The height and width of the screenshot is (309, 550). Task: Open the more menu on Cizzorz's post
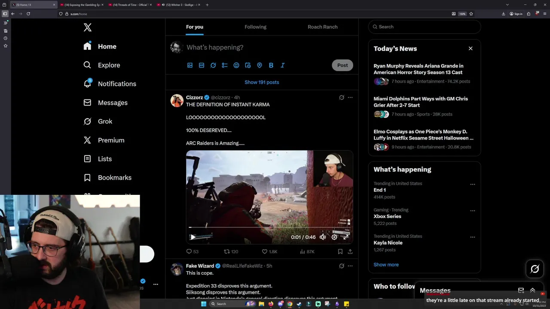pos(350,97)
